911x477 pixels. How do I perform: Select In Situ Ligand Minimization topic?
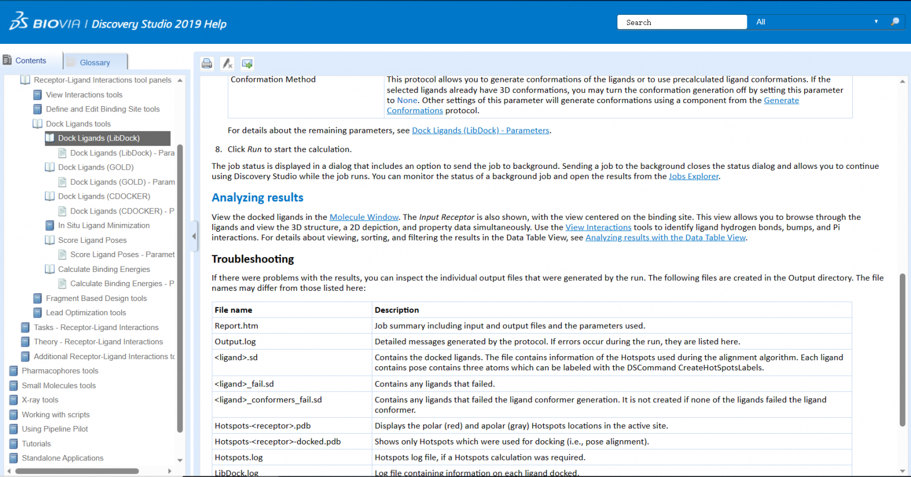pos(104,225)
